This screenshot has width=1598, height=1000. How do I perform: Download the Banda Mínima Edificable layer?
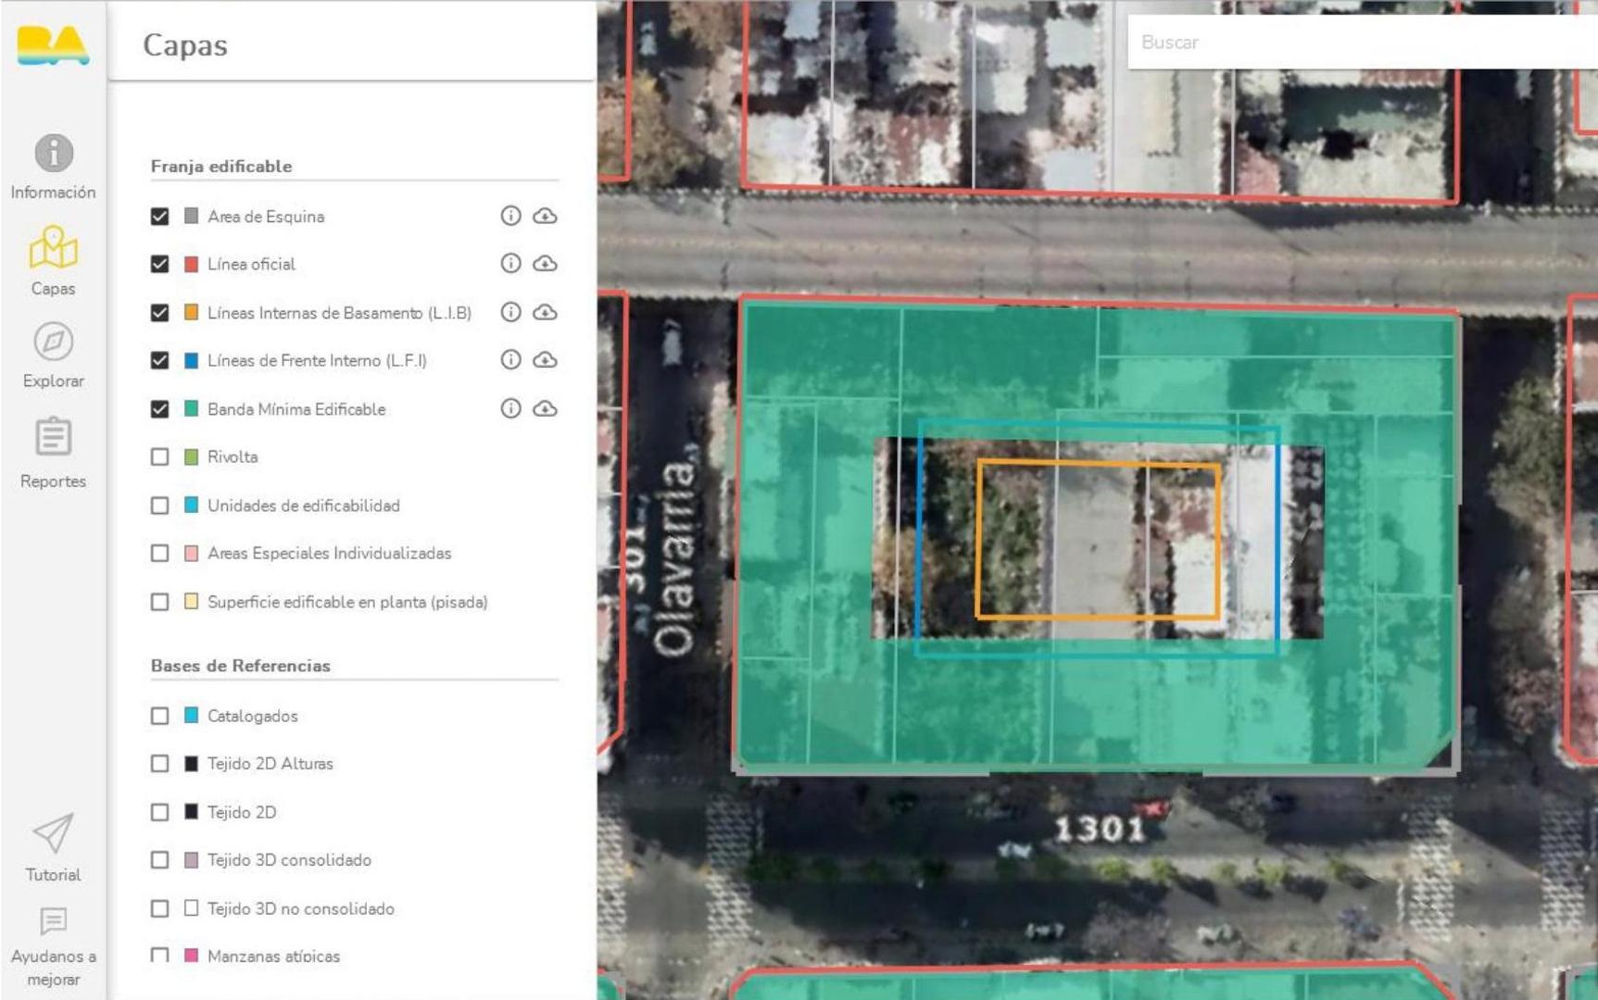click(545, 408)
